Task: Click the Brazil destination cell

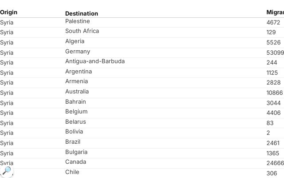Action: click(73, 142)
